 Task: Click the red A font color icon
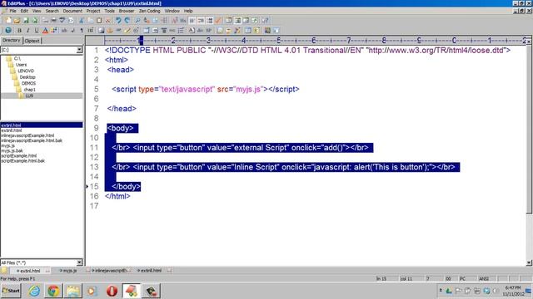45,30
